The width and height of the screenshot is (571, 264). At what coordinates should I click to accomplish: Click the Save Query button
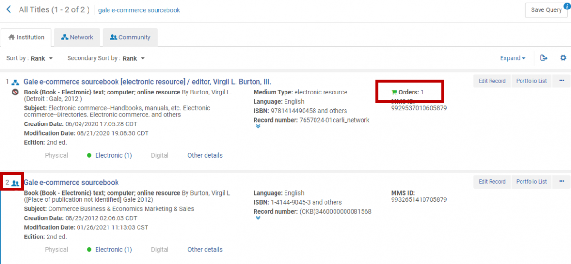pos(546,10)
